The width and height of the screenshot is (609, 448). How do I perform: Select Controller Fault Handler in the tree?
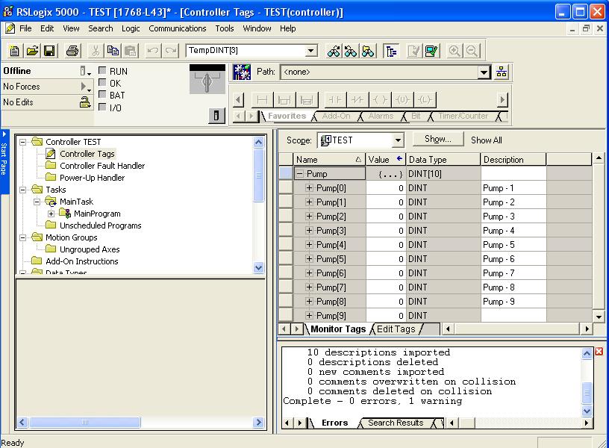(101, 166)
